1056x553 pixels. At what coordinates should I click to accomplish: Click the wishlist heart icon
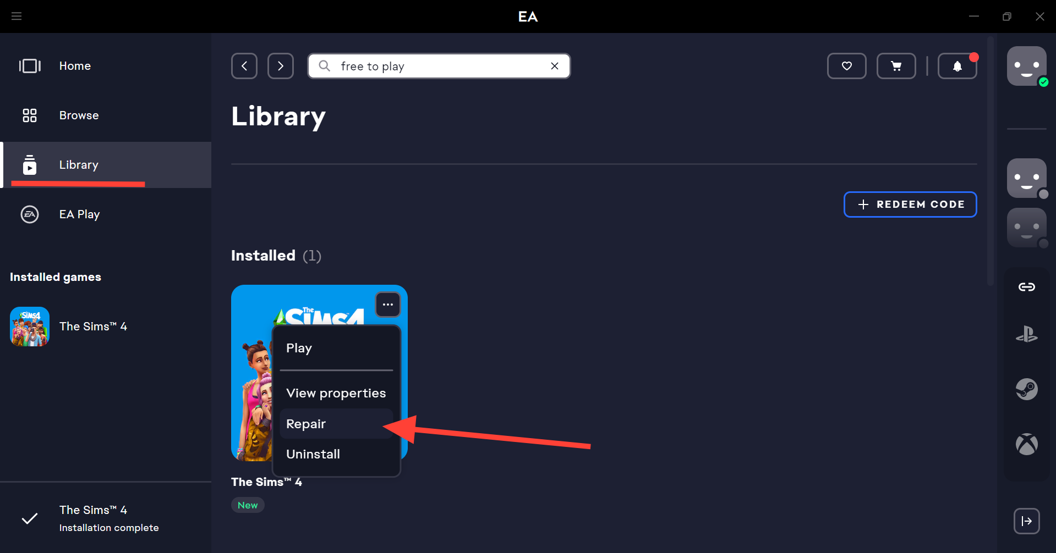tap(846, 66)
